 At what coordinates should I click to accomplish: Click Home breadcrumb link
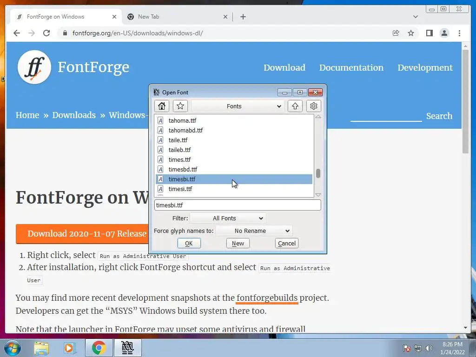coord(27,115)
